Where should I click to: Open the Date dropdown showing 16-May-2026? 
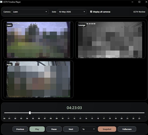coord(72,12)
